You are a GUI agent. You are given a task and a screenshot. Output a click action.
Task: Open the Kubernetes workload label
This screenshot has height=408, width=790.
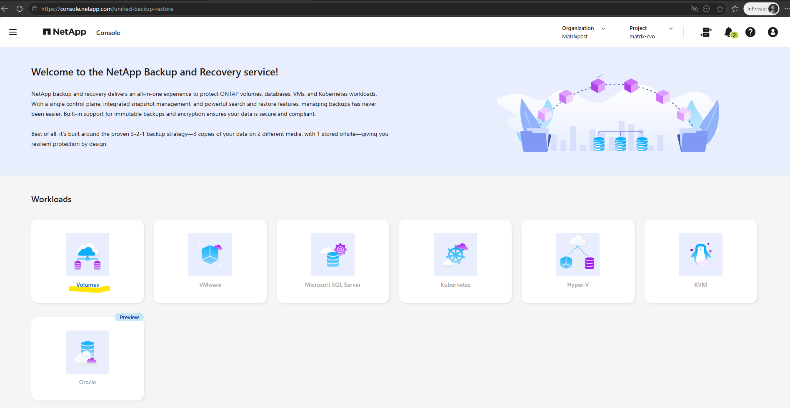455,285
